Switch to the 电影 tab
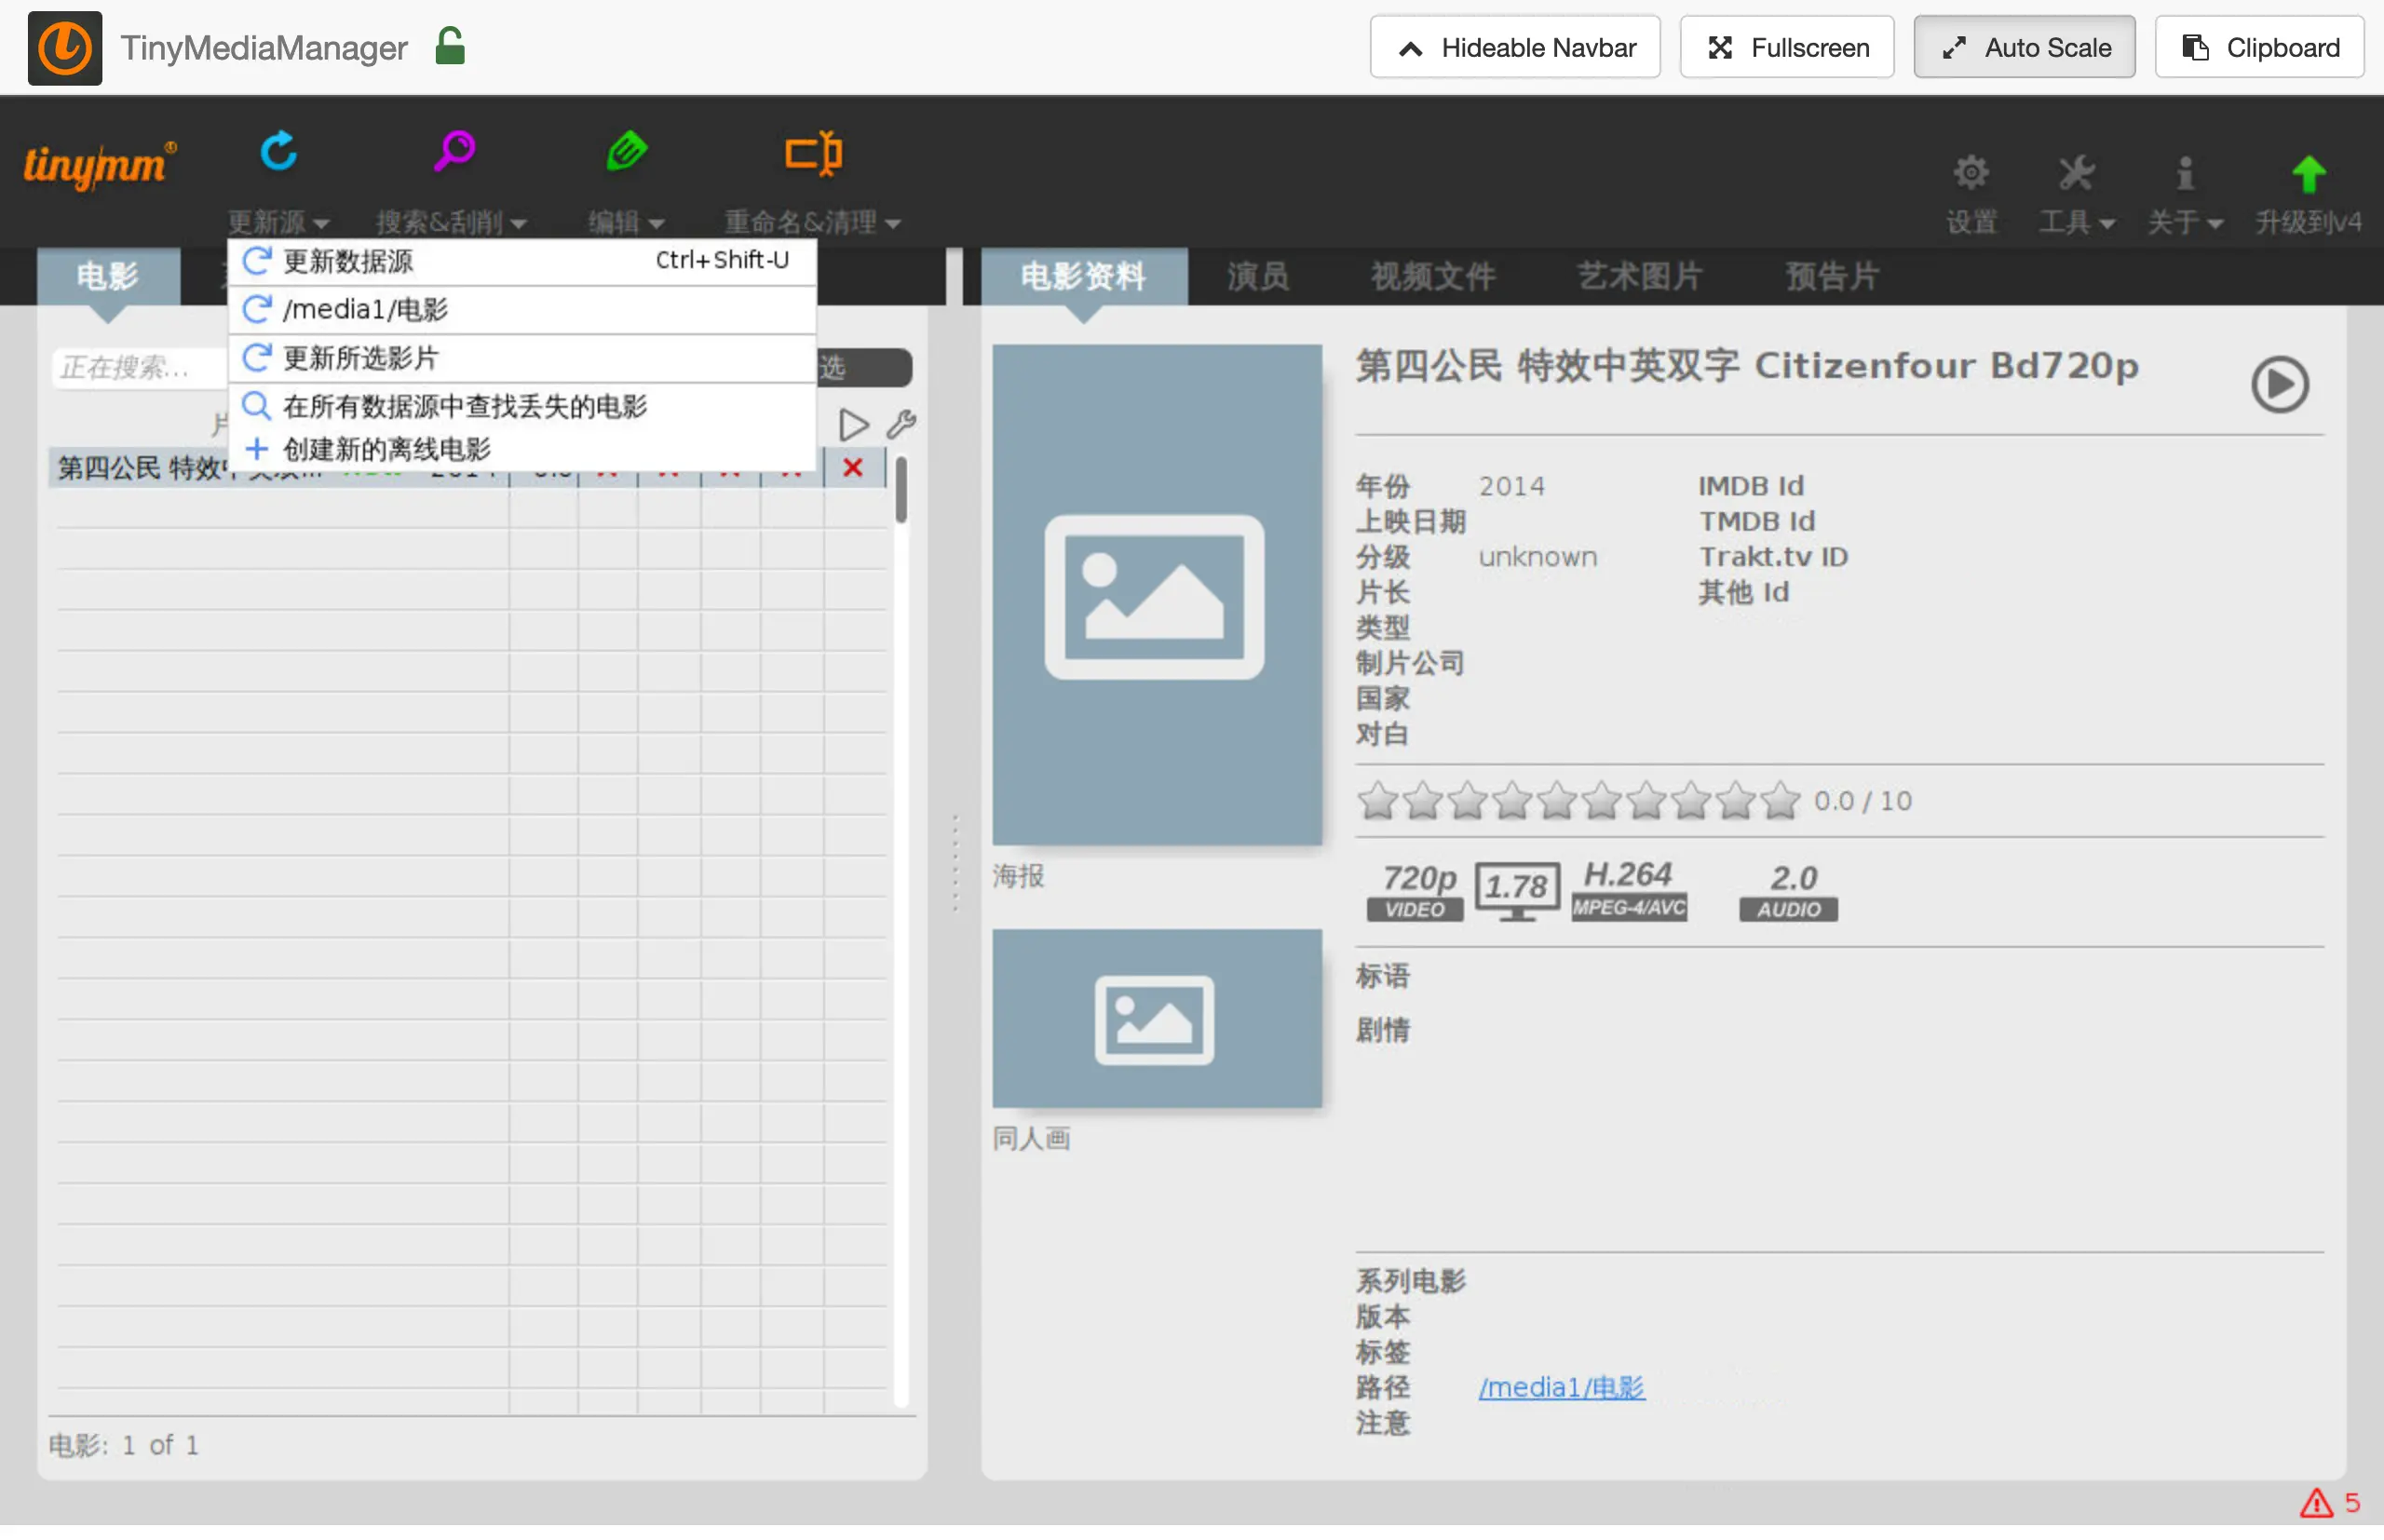This screenshot has width=2384, height=1540. (x=108, y=276)
